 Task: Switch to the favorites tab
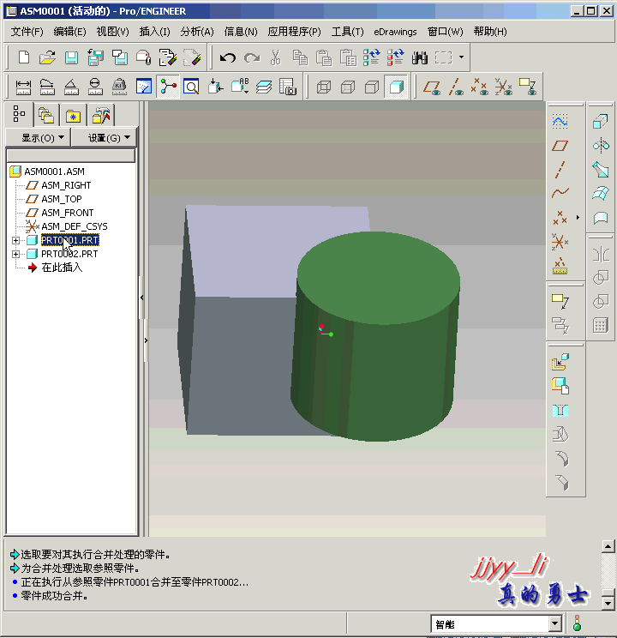(73, 117)
